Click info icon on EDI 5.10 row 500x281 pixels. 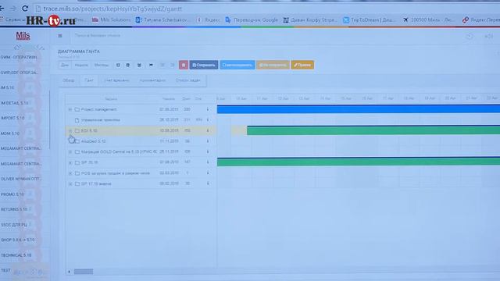tap(208, 130)
